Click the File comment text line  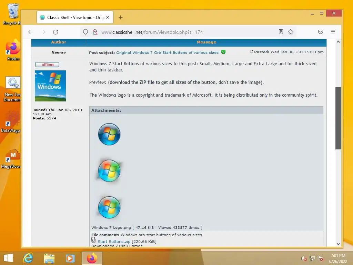point(147,235)
